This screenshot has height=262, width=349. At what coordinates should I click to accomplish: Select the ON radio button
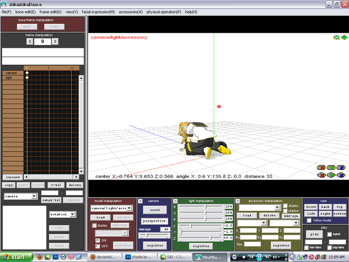tap(97, 240)
